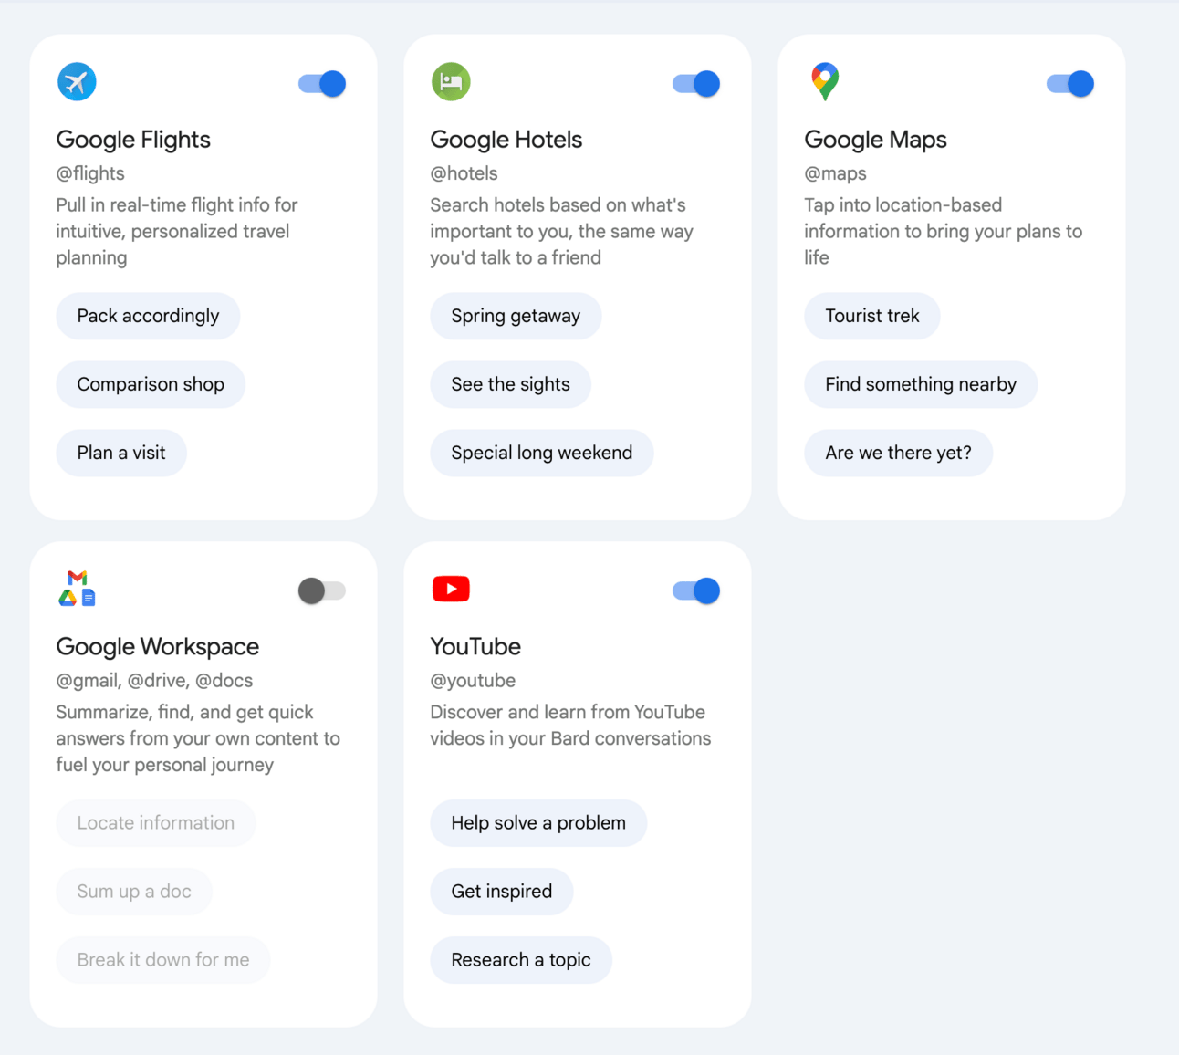
Task: Click the '@youtube' handle text
Action: click(x=473, y=681)
